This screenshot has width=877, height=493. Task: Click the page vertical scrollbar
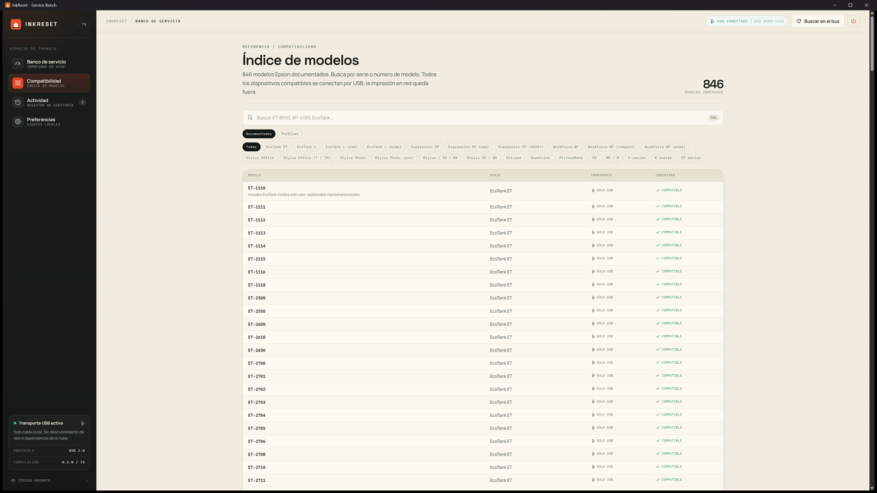pyautogui.click(x=872, y=43)
